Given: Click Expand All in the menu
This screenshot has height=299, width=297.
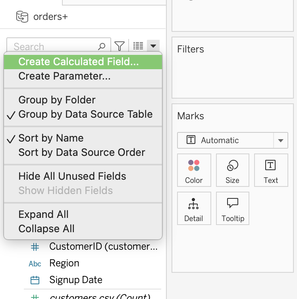Looking at the screenshot, I should tap(43, 214).
